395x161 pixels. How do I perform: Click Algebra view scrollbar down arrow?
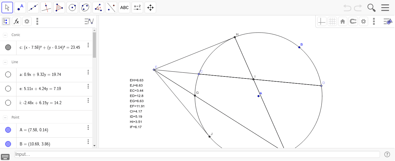pyautogui.click(x=94, y=146)
